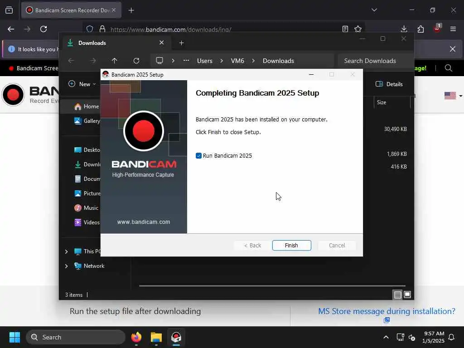The image size is (464, 348).
Task: Toggle Firefox reader view
Action: click(x=345, y=29)
